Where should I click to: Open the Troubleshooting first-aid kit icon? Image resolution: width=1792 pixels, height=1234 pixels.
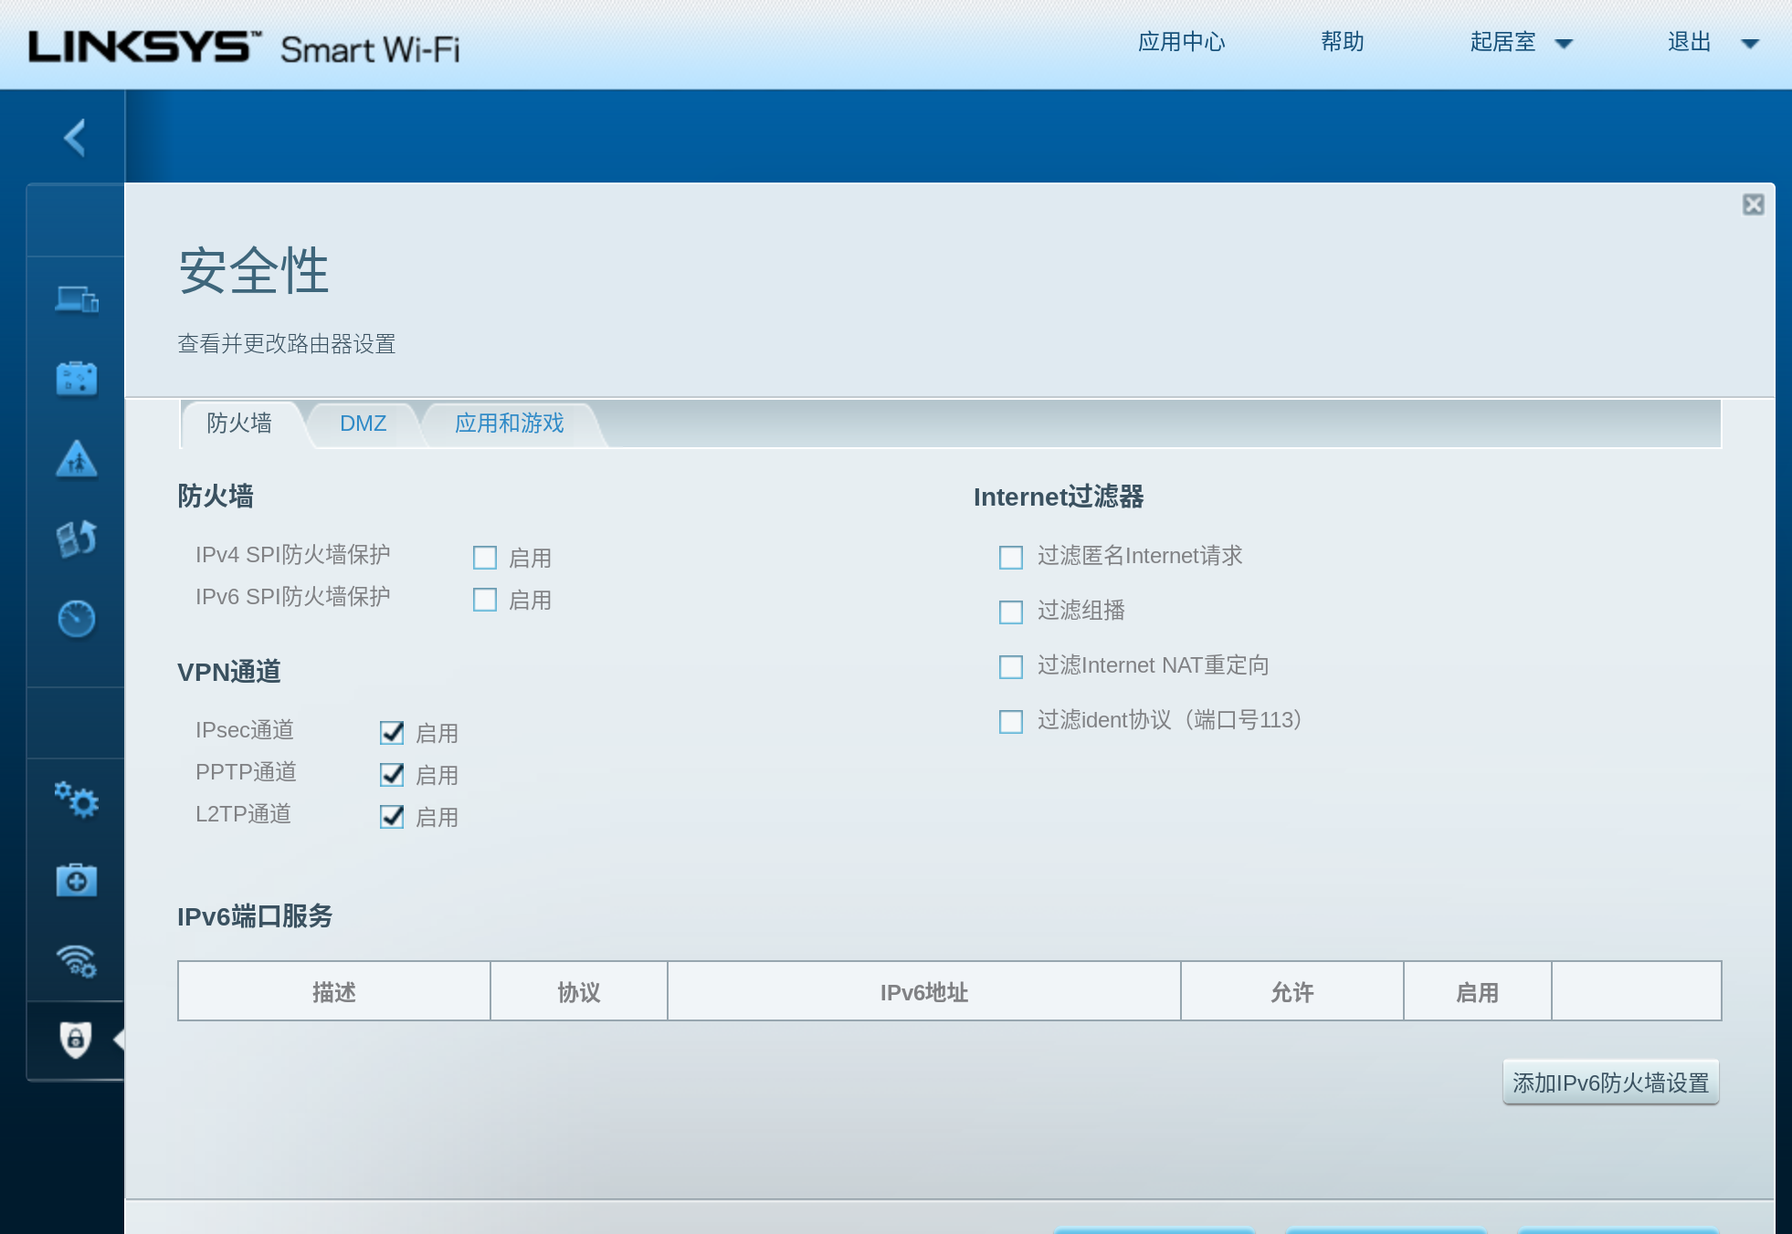click(x=77, y=881)
